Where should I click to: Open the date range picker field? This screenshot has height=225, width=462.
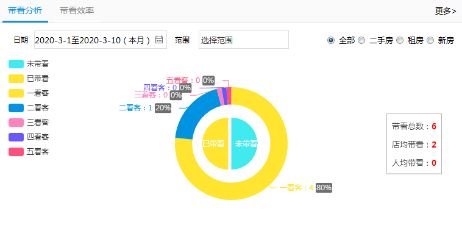101,40
